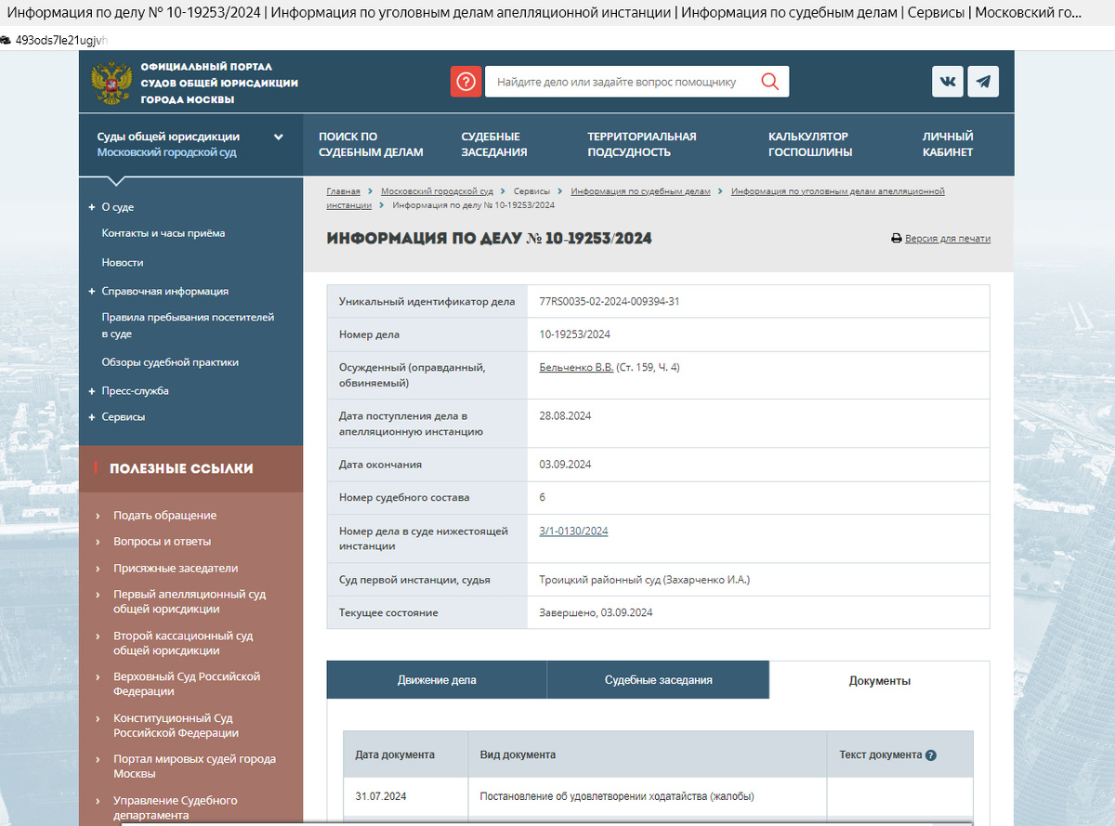The image size is (1115, 826).
Task: Click Московский городской суд breadcrumb link
Action: [x=437, y=191]
